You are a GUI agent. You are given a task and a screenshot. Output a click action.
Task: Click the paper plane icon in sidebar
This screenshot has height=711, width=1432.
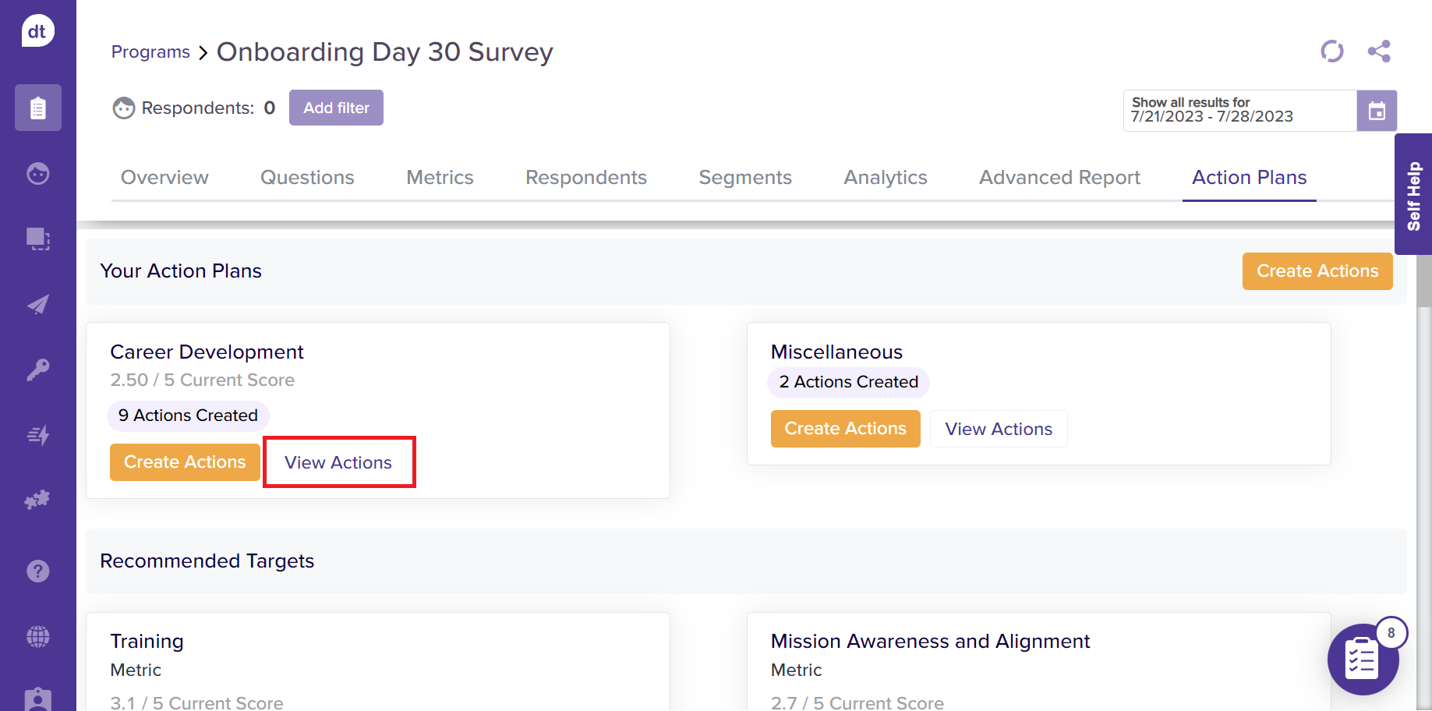tap(38, 304)
